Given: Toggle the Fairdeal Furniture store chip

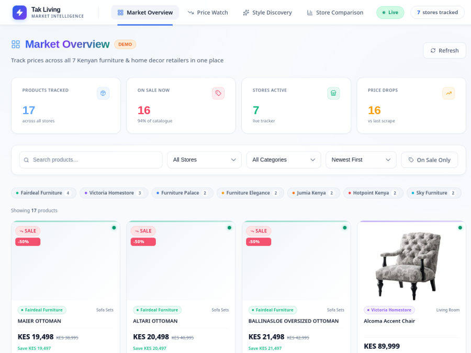Looking at the screenshot, I should tap(44, 193).
